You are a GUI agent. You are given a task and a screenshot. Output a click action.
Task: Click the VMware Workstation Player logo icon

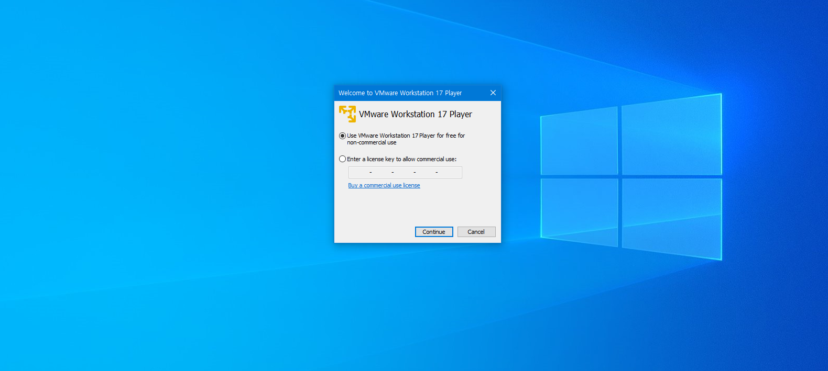pyautogui.click(x=347, y=114)
